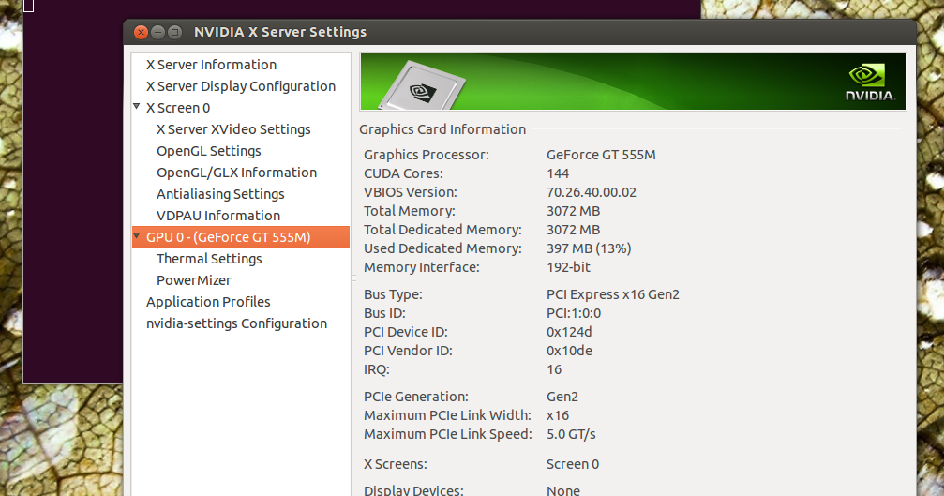
Task: Select X Screen 0 tree item
Action: coord(178,108)
